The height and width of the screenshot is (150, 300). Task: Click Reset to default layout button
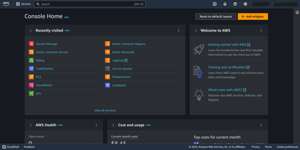pyautogui.click(x=216, y=16)
